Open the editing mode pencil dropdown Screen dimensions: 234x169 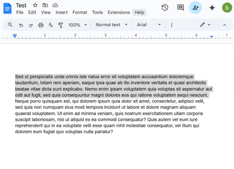[x=205, y=25]
